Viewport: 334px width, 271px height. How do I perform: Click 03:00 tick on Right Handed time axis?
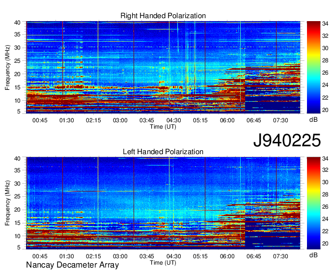tap(120, 120)
